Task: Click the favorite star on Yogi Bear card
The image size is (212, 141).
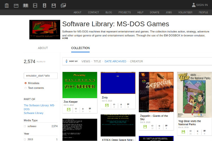Action: coord(198,131)
